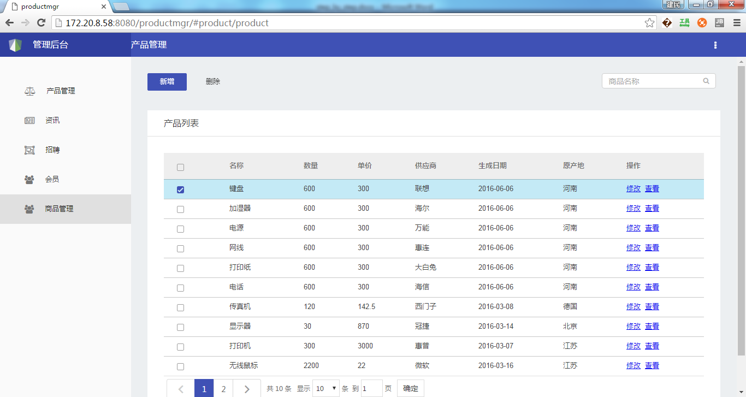Reload the page with browser refresh
The height and width of the screenshot is (397, 746).
coord(41,23)
